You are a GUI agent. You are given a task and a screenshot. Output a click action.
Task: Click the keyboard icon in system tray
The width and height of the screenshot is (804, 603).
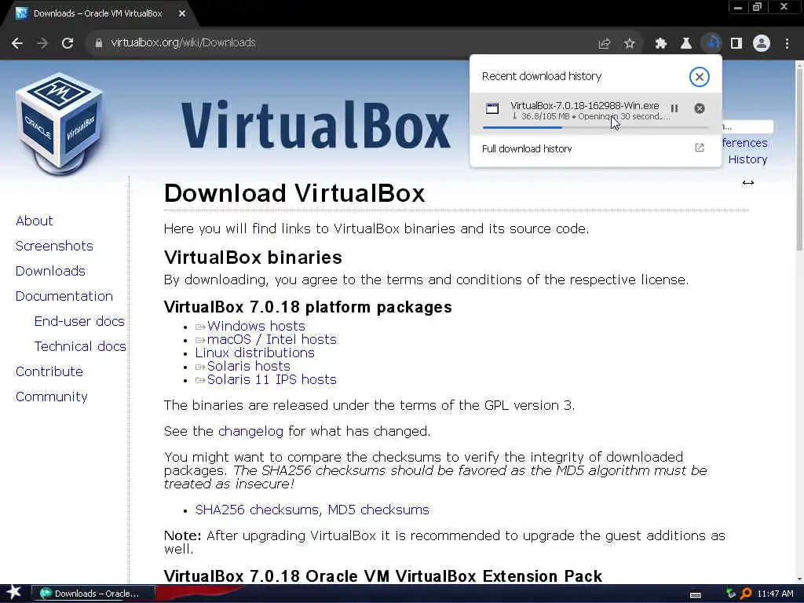click(x=696, y=594)
